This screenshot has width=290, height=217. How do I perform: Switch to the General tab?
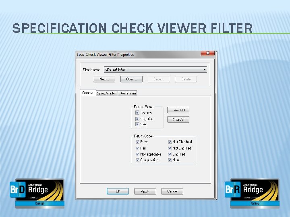(x=88, y=93)
